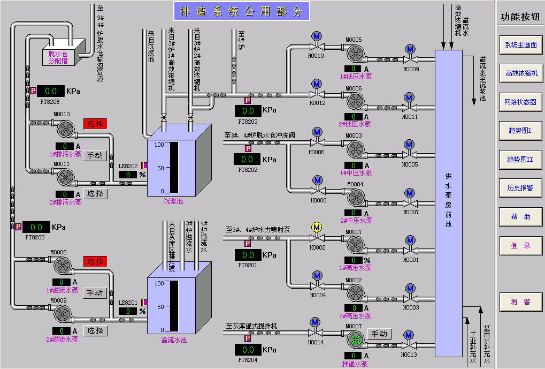The height and width of the screenshot is (369, 545).
Task: Toggle 手动 button beside M0007 pump
Action: (x=379, y=334)
